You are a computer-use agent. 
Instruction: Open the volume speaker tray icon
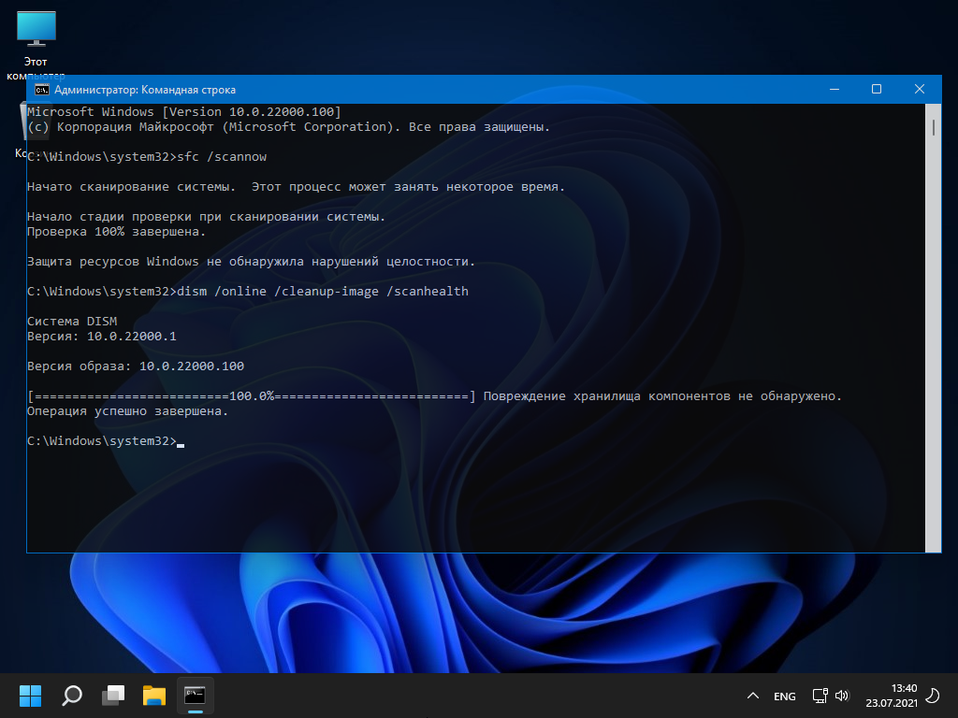tap(841, 696)
